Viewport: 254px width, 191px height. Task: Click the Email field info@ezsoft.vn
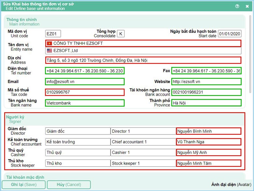pyautogui.click(x=85, y=82)
